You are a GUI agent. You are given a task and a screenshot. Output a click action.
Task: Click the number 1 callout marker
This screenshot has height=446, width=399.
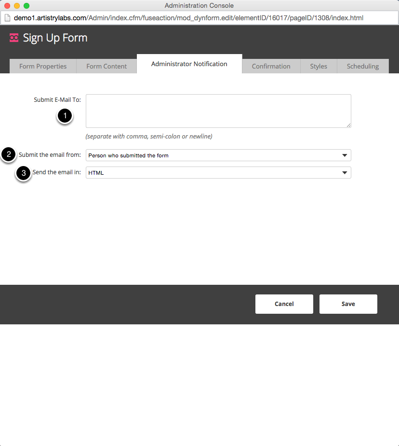pos(65,116)
